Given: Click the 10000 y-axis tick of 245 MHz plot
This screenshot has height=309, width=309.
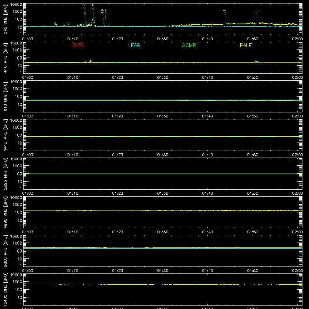Looking at the screenshot, I should [16, 5].
